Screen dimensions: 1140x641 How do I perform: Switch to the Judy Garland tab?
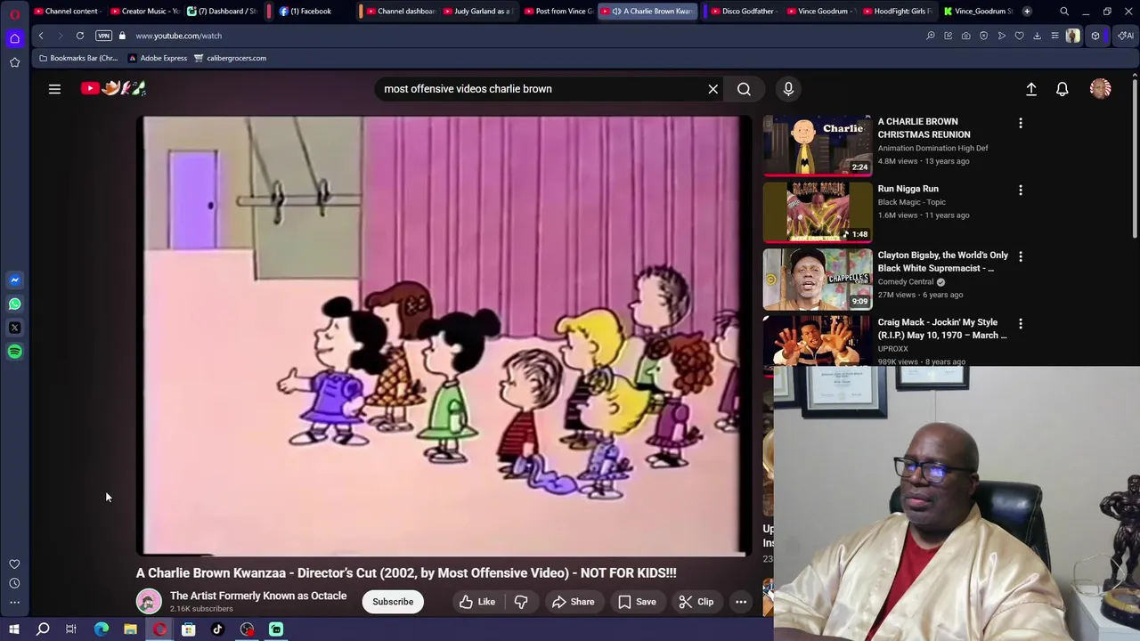pos(476,11)
